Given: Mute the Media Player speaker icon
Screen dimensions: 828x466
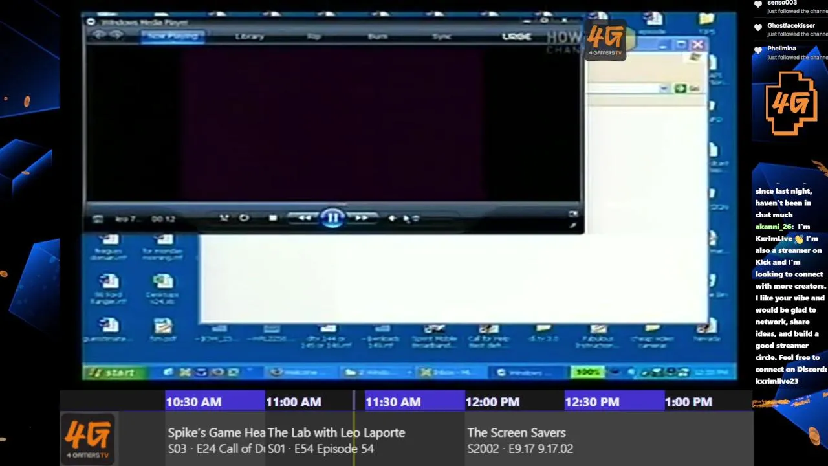Looking at the screenshot, I should point(392,219).
